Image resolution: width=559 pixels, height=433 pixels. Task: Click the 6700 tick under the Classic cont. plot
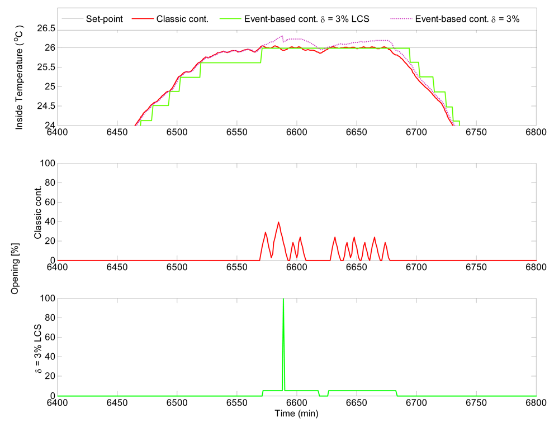[416, 267]
